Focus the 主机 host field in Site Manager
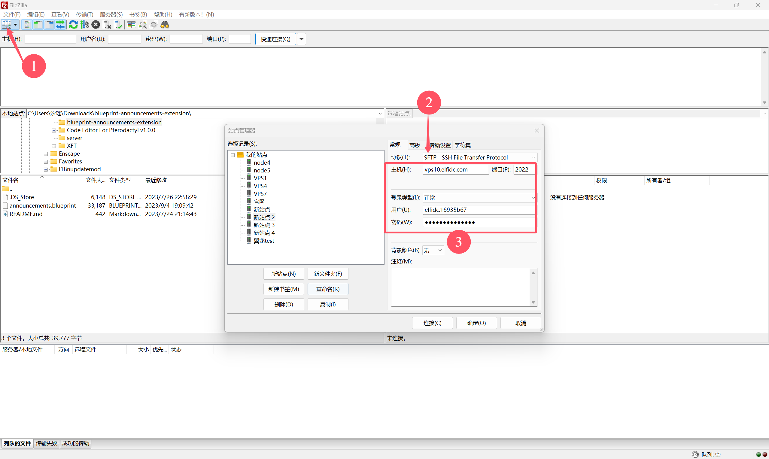Viewport: 769px width, 459px height. point(455,169)
